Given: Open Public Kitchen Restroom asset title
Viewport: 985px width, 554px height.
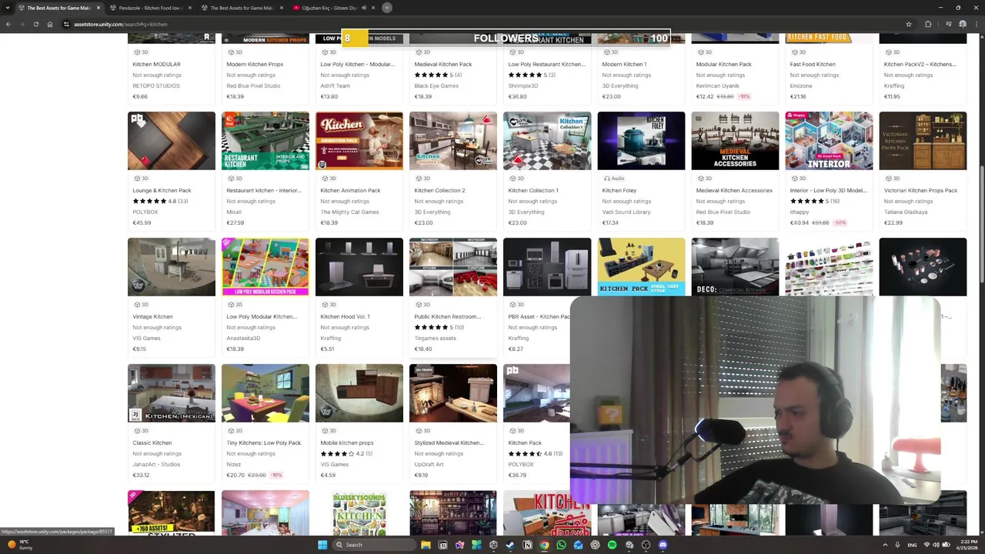Looking at the screenshot, I should 447,317.
